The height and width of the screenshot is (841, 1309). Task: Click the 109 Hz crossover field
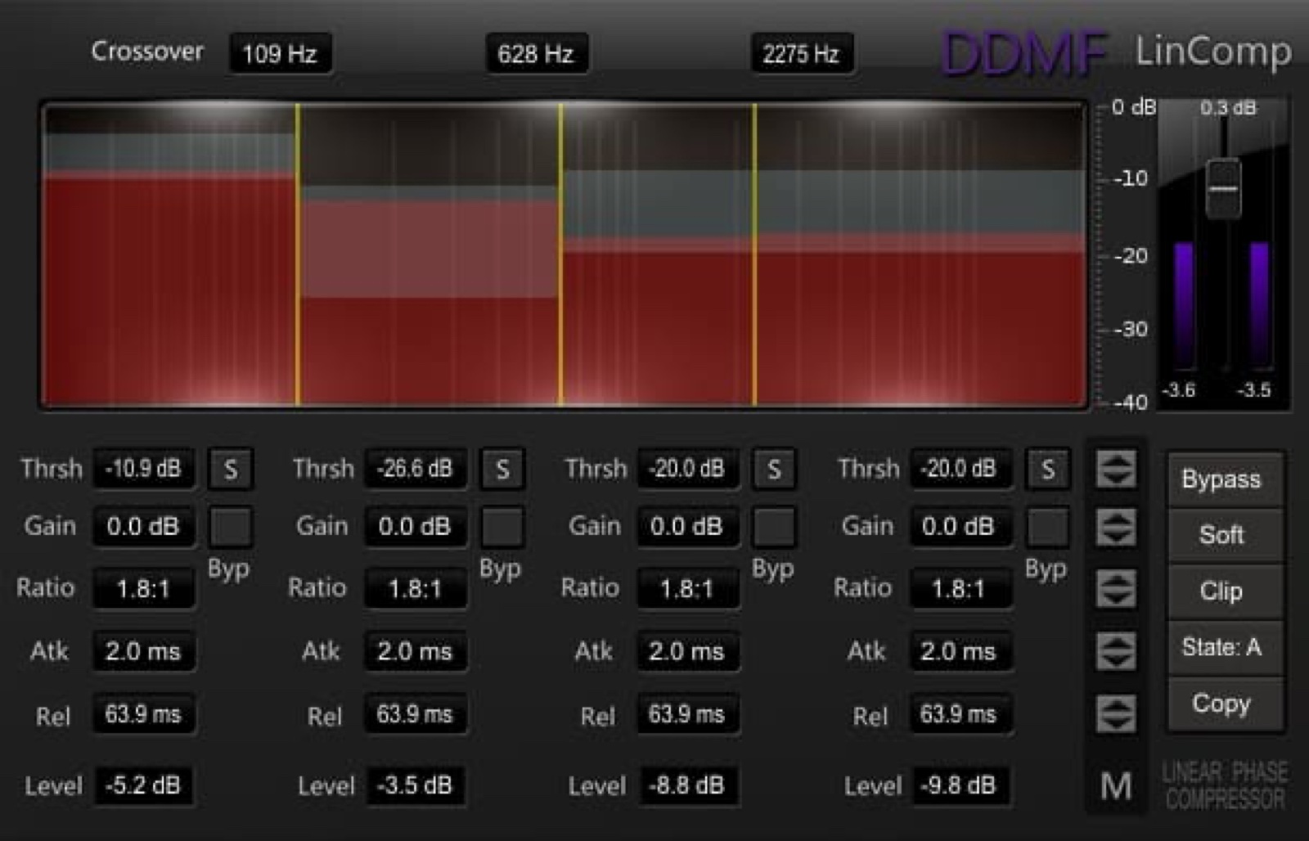tap(280, 54)
